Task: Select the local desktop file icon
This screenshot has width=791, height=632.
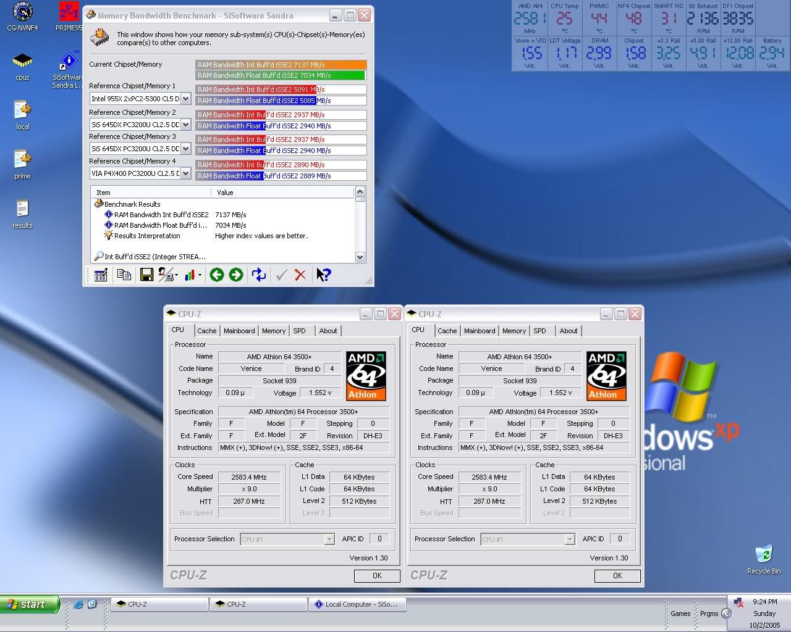Action: pyautogui.click(x=23, y=116)
